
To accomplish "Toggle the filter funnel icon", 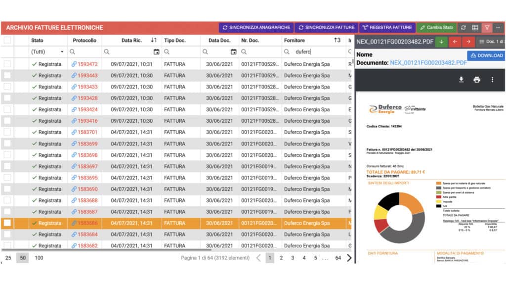I will pos(487,28).
